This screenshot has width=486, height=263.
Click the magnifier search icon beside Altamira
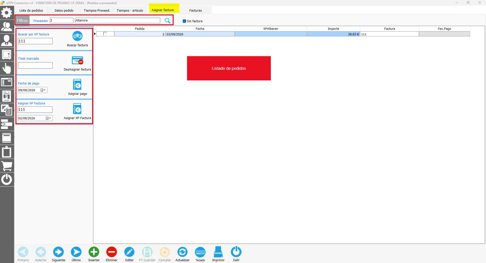167,21
